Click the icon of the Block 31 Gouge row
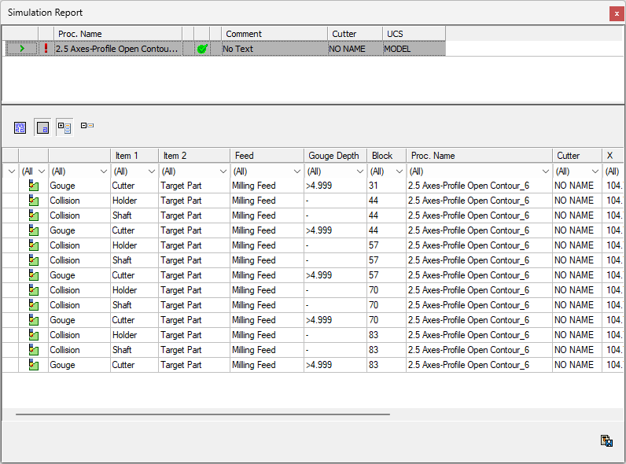Viewport: 626px width, 464px height. coord(34,186)
